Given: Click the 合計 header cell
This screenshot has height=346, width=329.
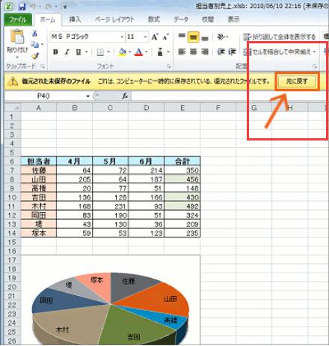Looking at the screenshot, I should pyautogui.click(x=182, y=161).
